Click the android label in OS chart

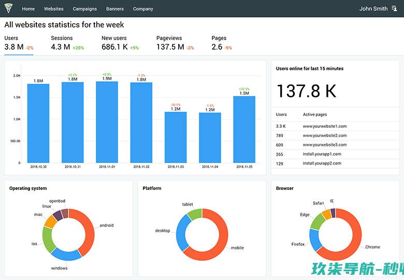pyautogui.click(x=107, y=226)
